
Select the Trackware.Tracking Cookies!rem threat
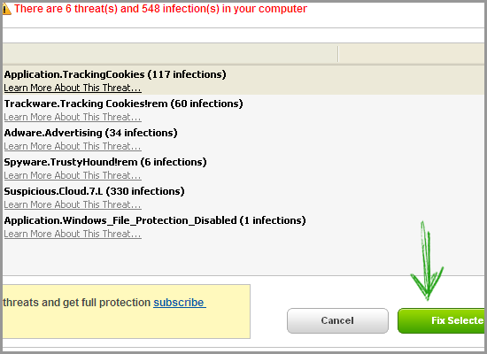tap(123, 104)
